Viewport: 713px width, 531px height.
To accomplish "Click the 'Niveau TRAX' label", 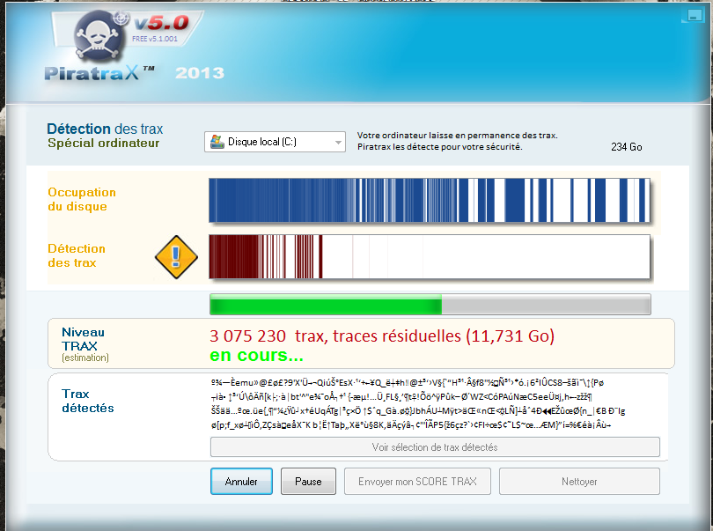I will [x=84, y=339].
